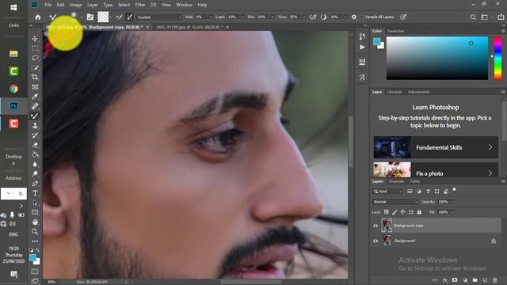Open the Image menu
This screenshot has width=507, height=285.
coord(76,5)
